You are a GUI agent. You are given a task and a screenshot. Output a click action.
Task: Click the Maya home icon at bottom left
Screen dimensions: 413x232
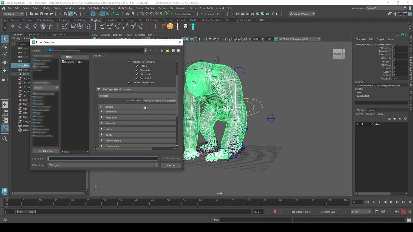5,191
